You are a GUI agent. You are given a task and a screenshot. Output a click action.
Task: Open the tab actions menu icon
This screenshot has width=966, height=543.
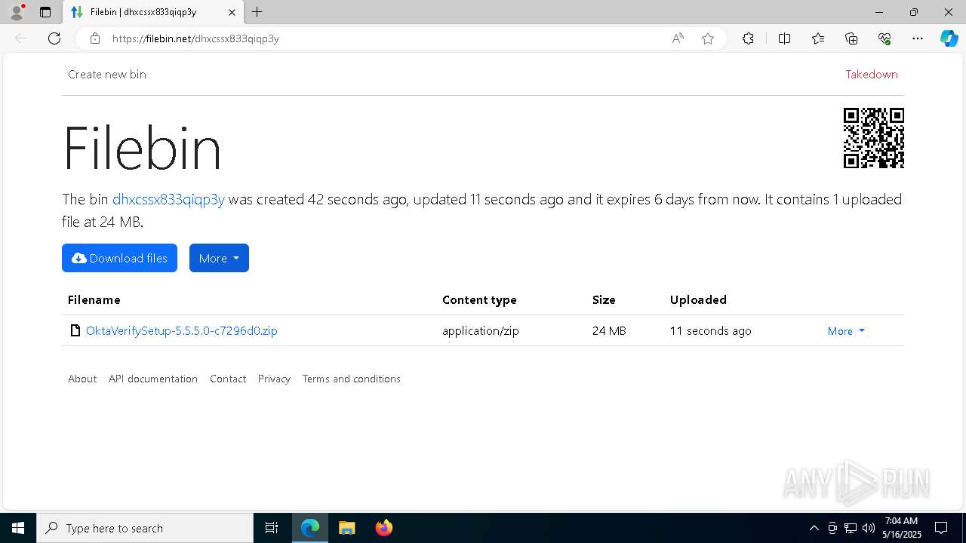click(45, 12)
